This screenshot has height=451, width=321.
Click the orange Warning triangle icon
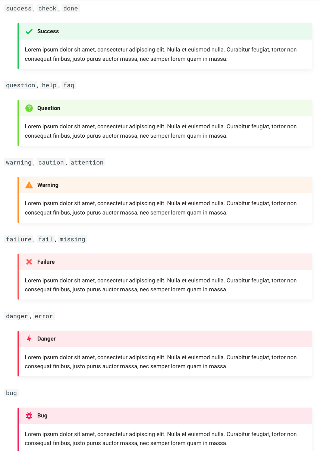(x=29, y=185)
